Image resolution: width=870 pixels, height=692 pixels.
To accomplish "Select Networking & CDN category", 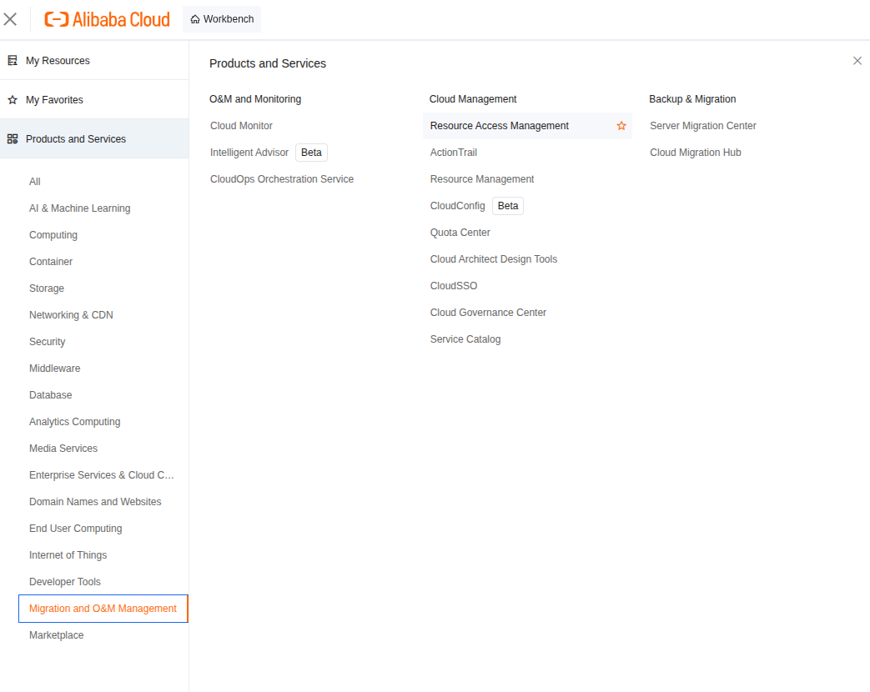I will tap(71, 315).
